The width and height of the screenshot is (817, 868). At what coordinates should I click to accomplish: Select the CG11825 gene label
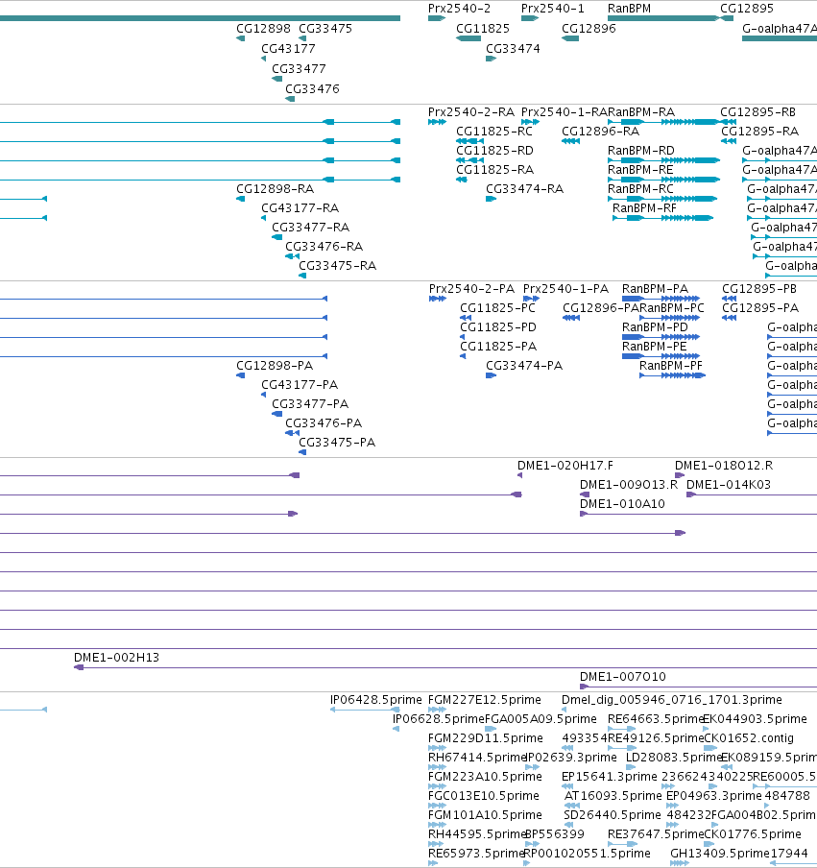tap(483, 29)
